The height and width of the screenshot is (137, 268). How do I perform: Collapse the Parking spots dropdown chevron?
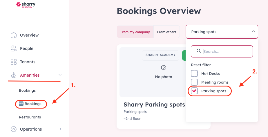click(253, 32)
